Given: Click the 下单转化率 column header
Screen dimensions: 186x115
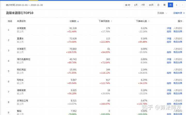Looking at the screenshot, I should coord(141,21).
